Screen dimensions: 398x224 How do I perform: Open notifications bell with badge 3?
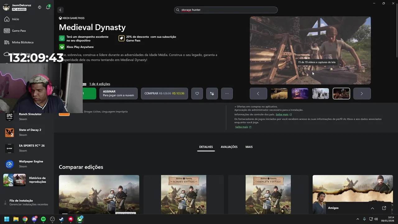48,7
